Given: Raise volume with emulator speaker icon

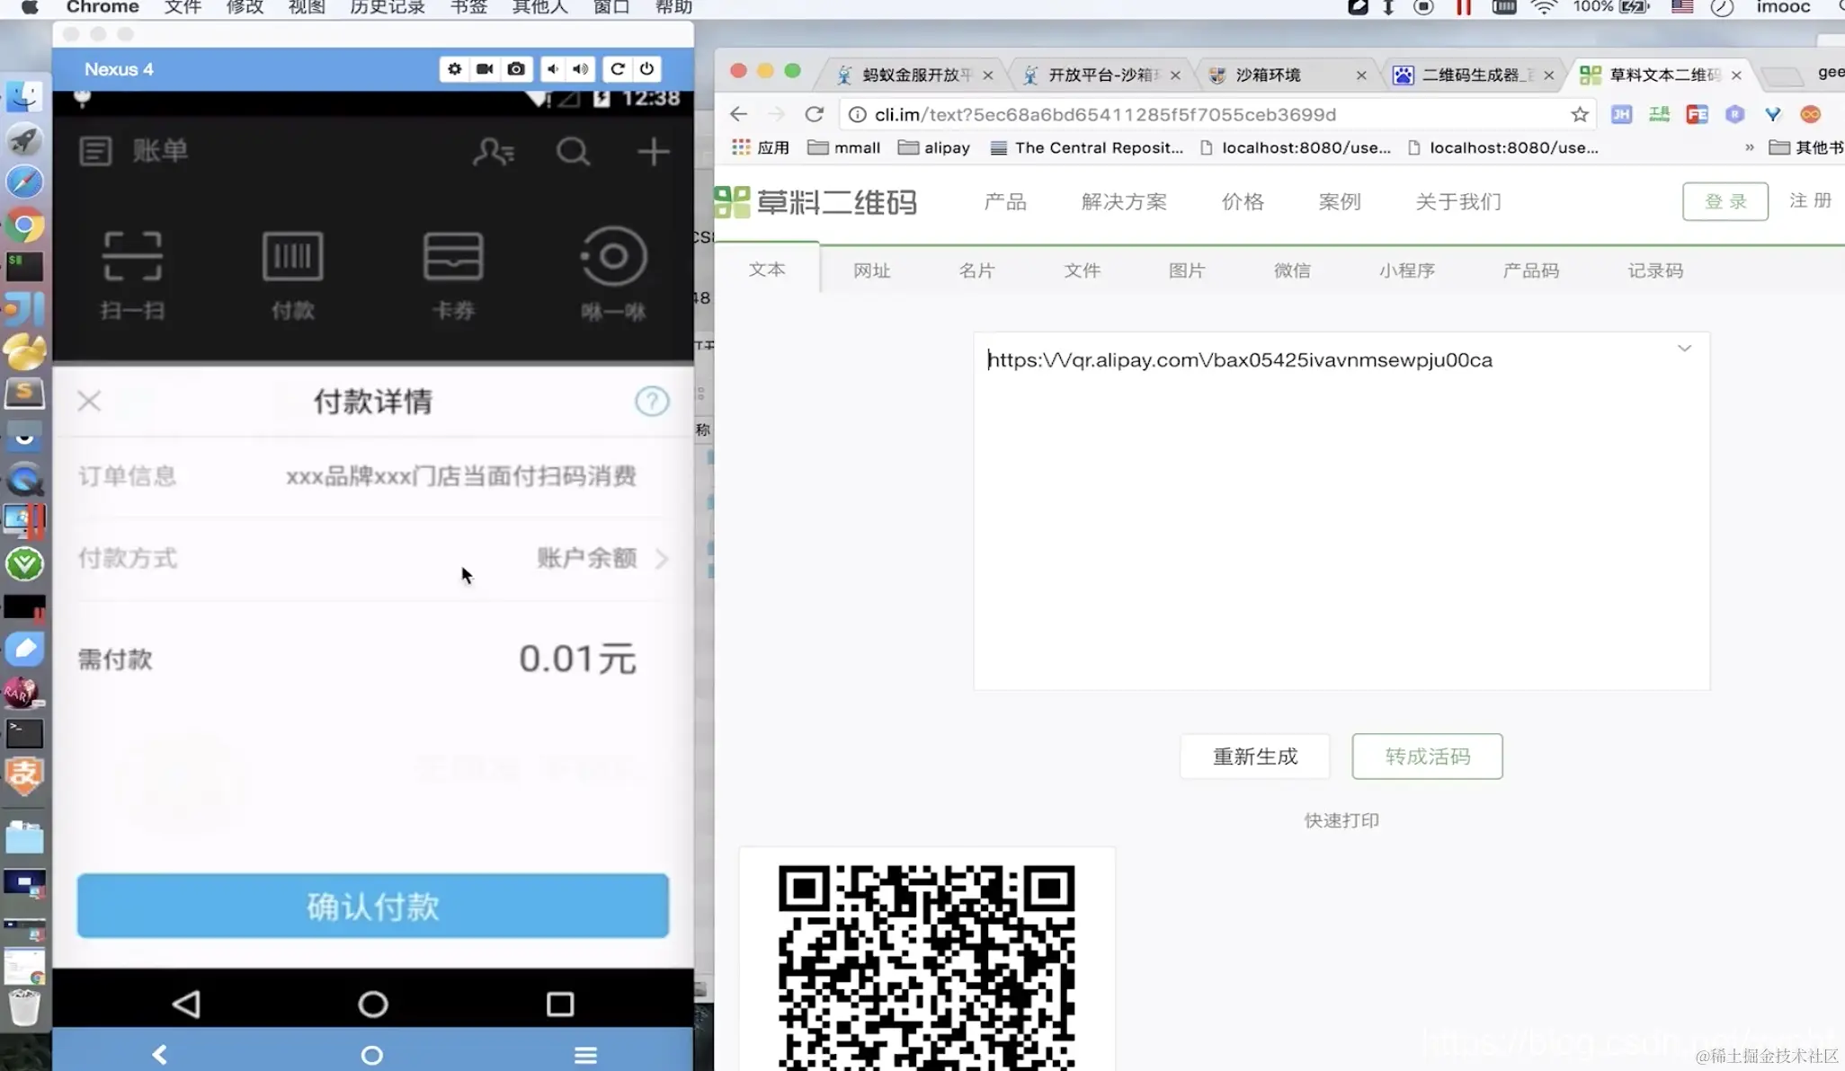Looking at the screenshot, I should [x=581, y=69].
